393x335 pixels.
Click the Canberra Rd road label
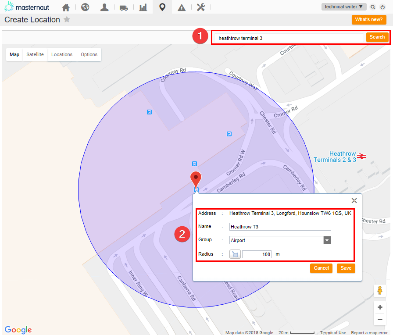[186, 288]
